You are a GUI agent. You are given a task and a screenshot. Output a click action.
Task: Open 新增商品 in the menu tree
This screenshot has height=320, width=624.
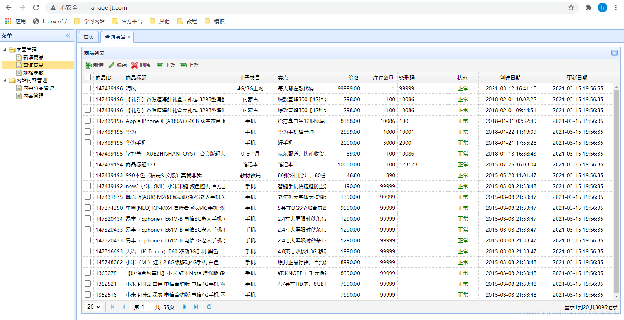[x=33, y=57]
